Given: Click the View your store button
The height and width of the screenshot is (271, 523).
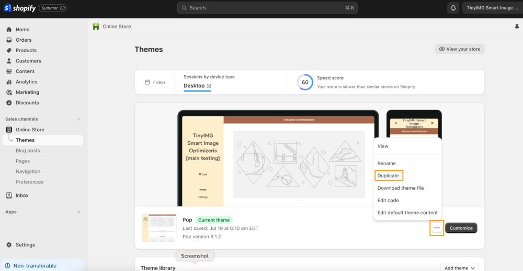Looking at the screenshot, I should tap(460, 49).
